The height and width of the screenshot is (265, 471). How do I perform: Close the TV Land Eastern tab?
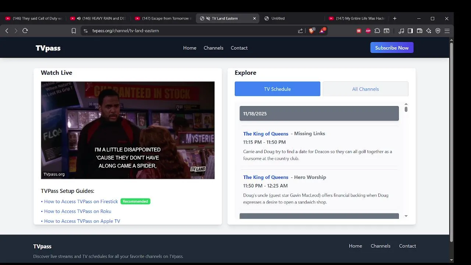[x=254, y=18]
